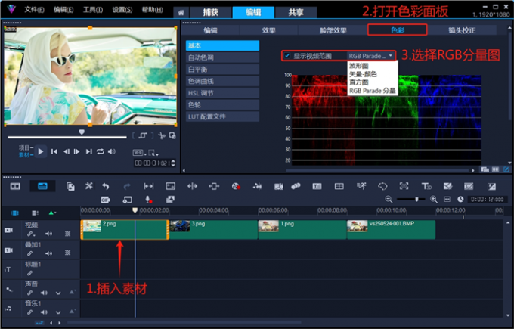514x329 pixels.
Task: Choose 波形图 from the scope list
Action: pos(358,66)
